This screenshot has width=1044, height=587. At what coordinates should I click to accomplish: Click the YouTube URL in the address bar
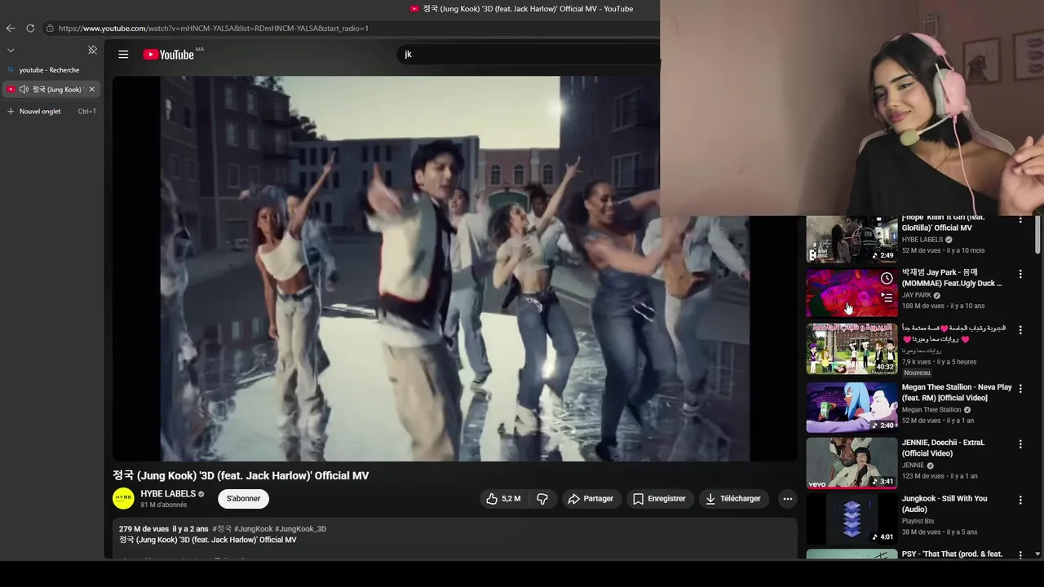click(x=214, y=28)
